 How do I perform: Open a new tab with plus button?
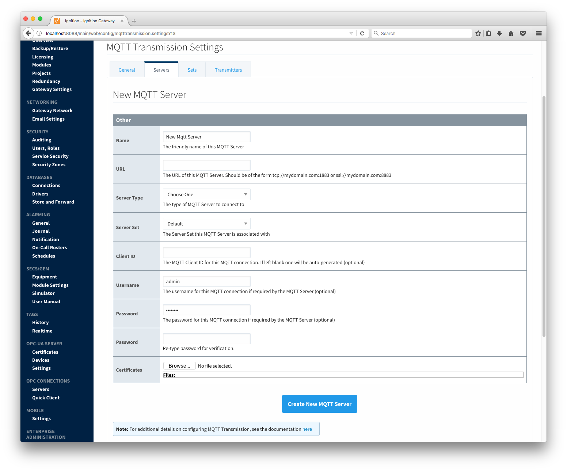pyautogui.click(x=134, y=21)
